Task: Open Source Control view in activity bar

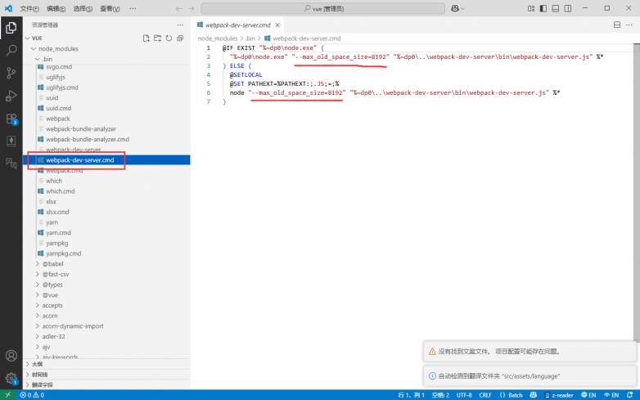Action: tap(11, 73)
